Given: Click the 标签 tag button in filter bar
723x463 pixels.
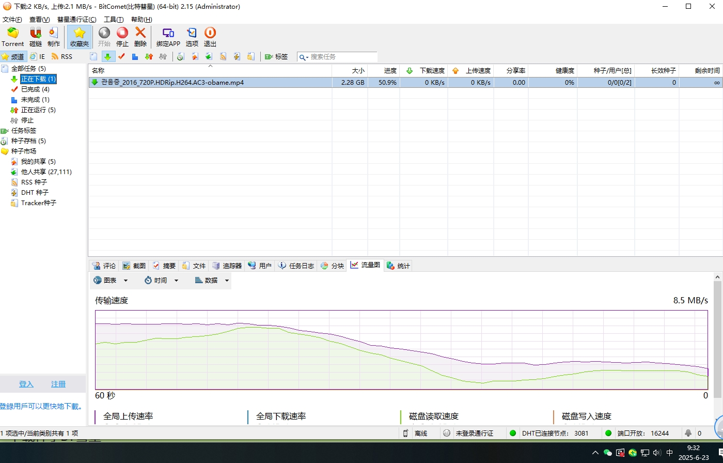Looking at the screenshot, I should [276, 56].
